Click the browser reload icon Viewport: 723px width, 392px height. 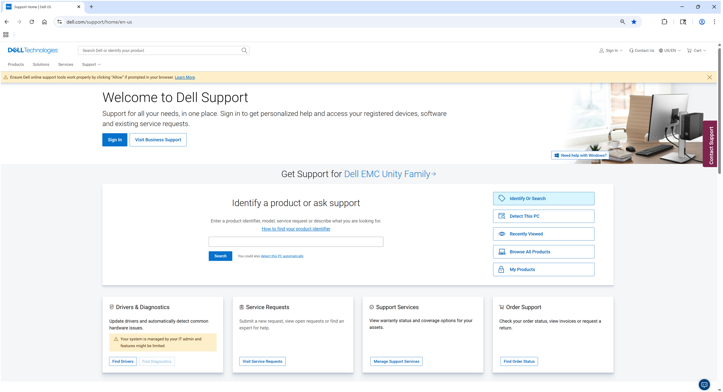[x=32, y=22]
